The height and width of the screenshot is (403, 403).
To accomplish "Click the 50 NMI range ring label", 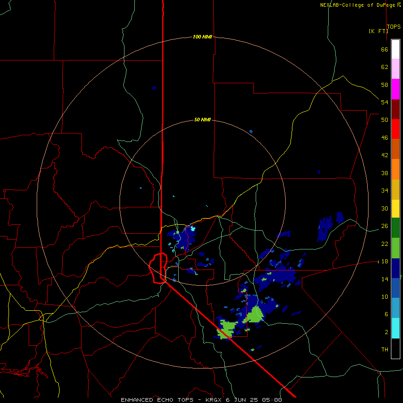I will pos(202,120).
